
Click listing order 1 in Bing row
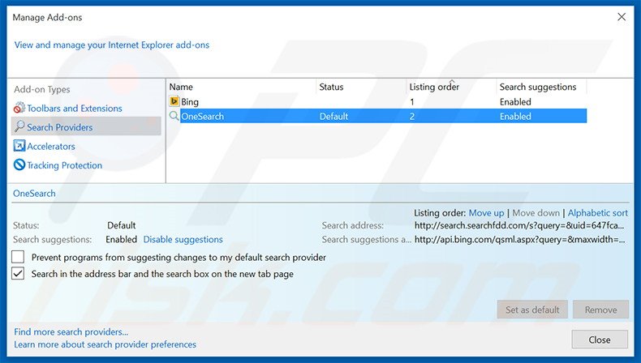point(412,101)
